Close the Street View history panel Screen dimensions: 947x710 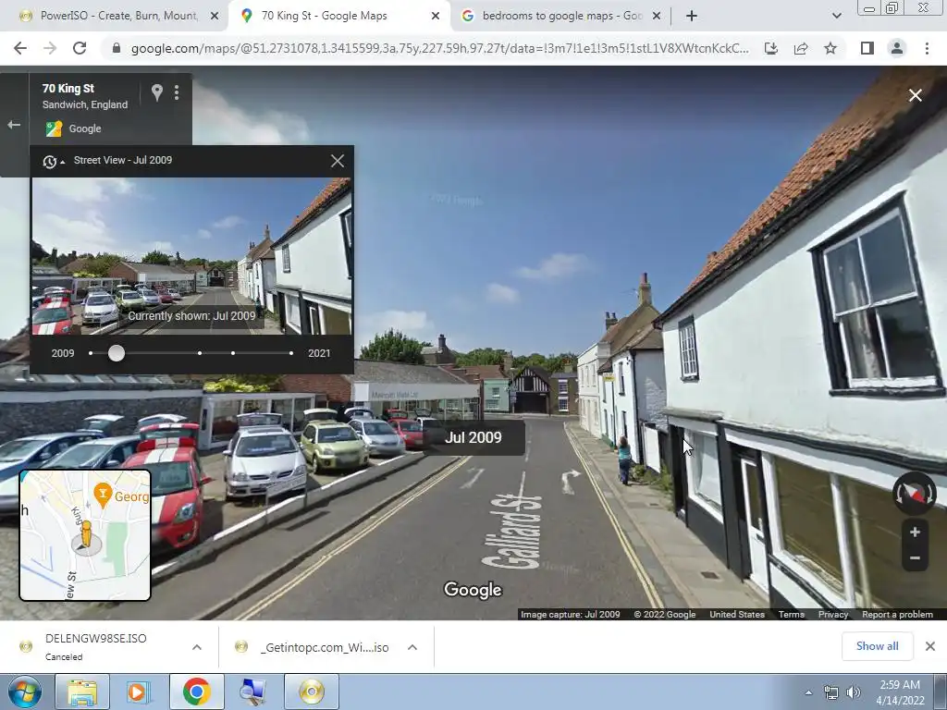point(337,161)
